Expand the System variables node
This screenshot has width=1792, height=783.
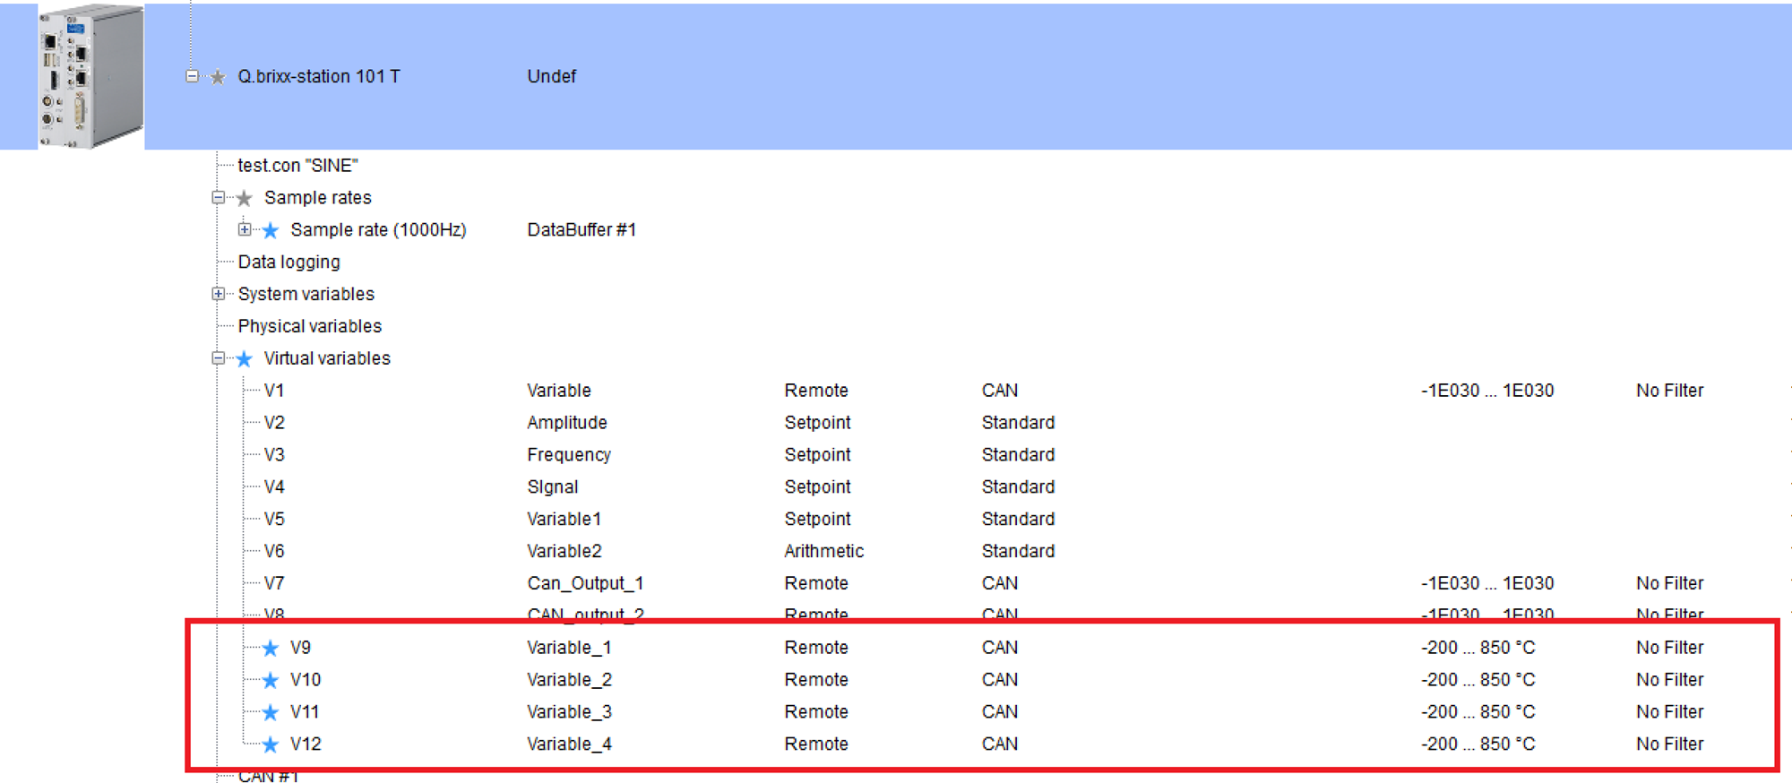[218, 294]
